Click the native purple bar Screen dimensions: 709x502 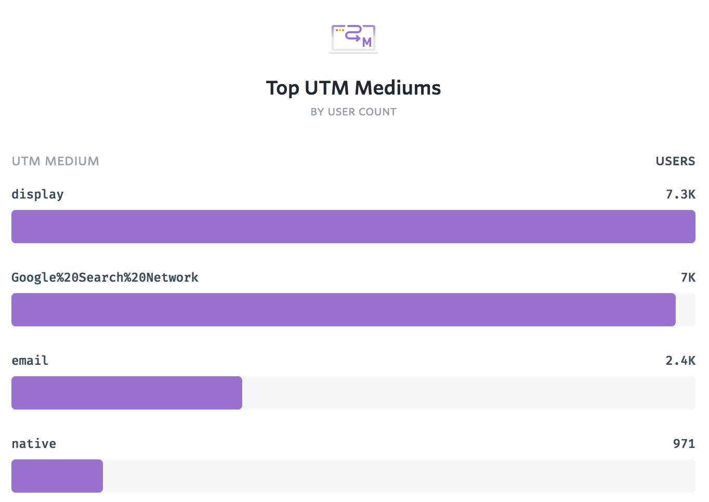57,476
